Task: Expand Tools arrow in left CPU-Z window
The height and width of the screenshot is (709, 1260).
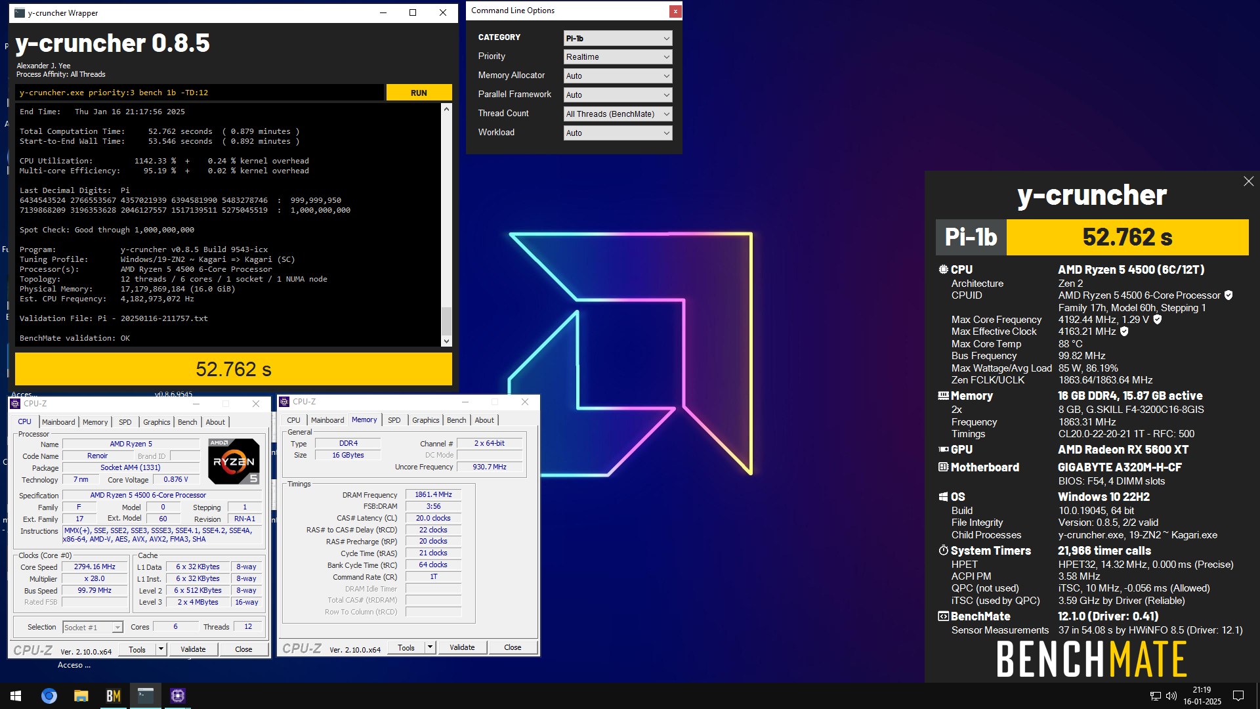Action: pos(161,649)
